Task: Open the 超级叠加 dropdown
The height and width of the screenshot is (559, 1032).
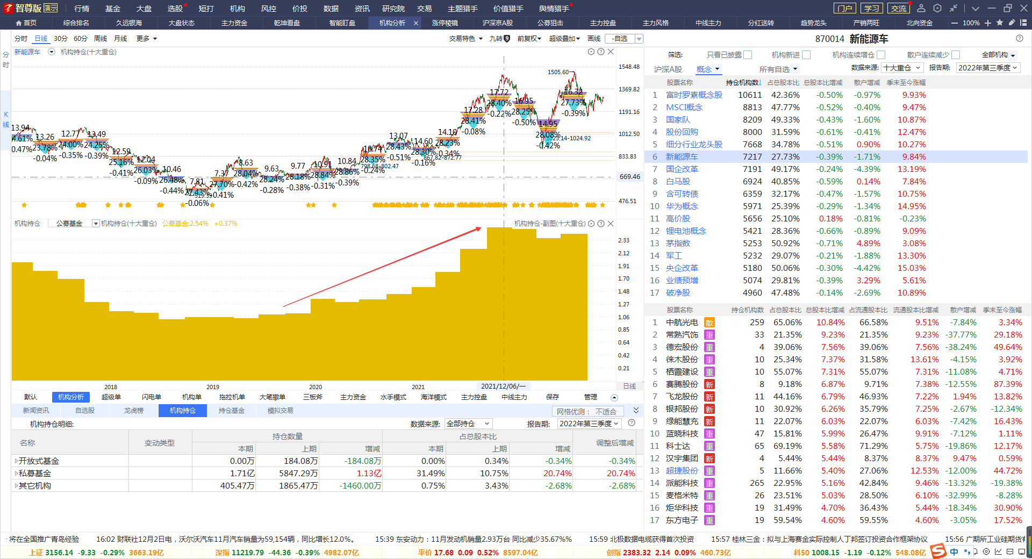Action: [x=564, y=39]
